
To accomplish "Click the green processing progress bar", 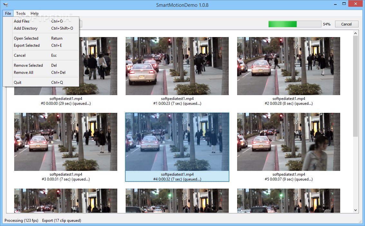I will pyautogui.click(x=295, y=24).
